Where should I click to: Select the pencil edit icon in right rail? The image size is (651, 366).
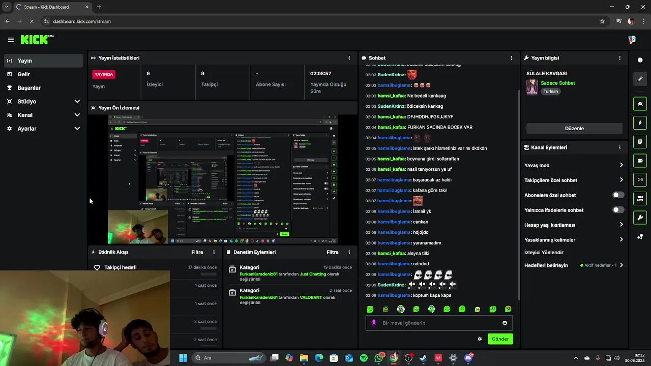coord(640,79)
